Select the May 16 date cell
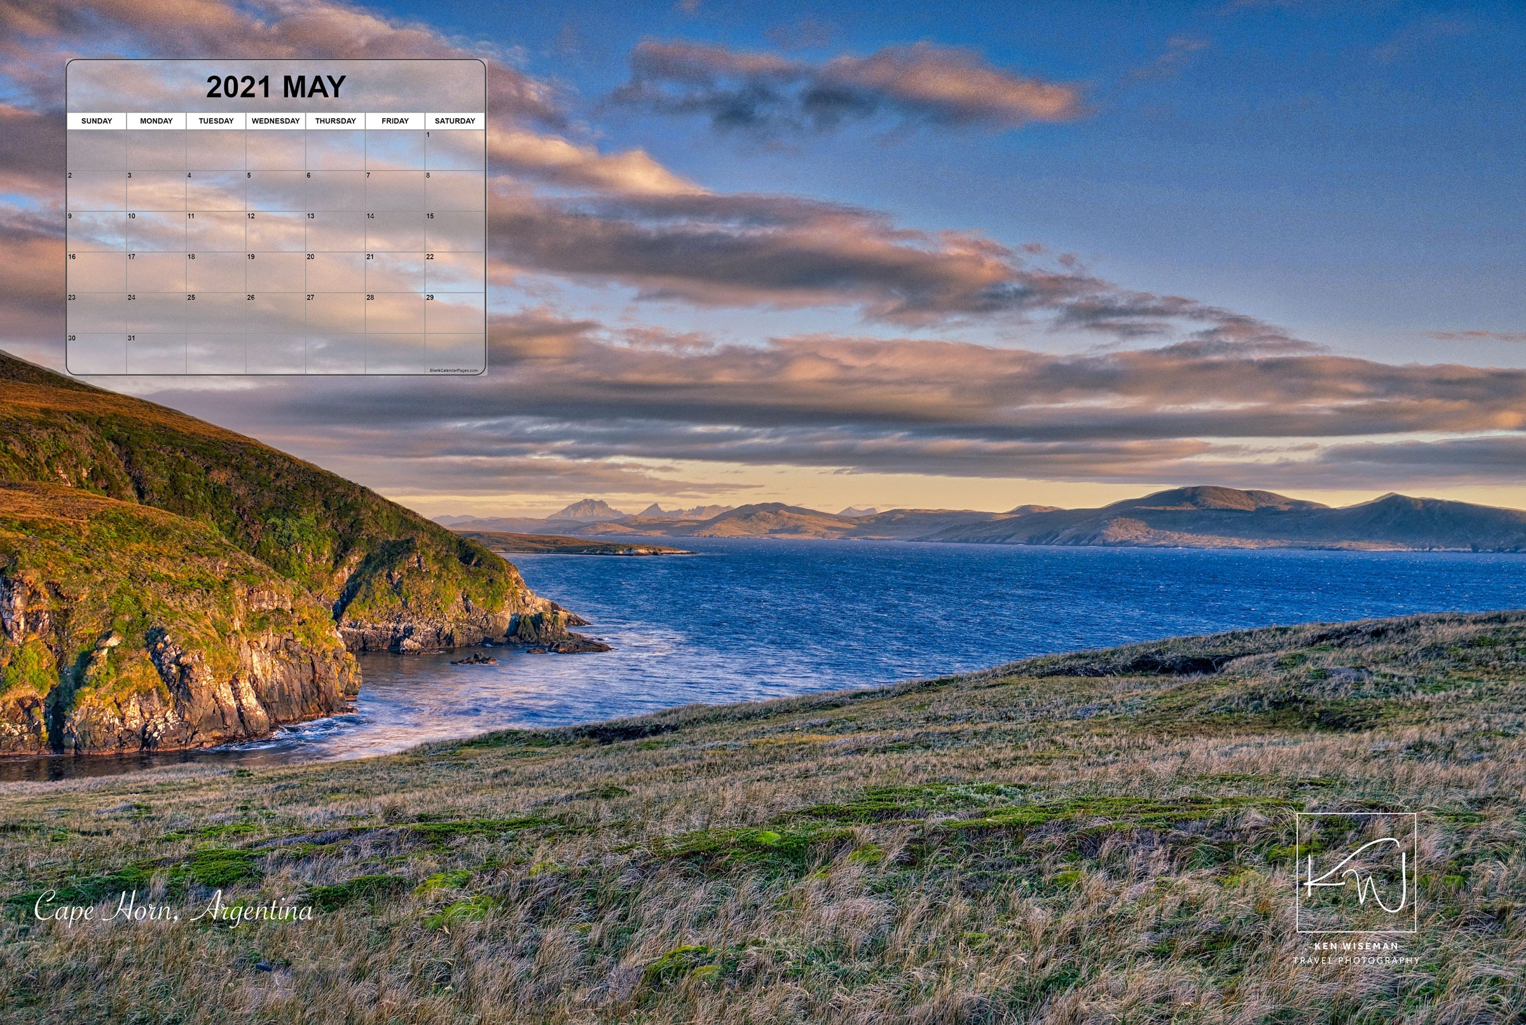 pyautogui.click(x=96, y=273)
